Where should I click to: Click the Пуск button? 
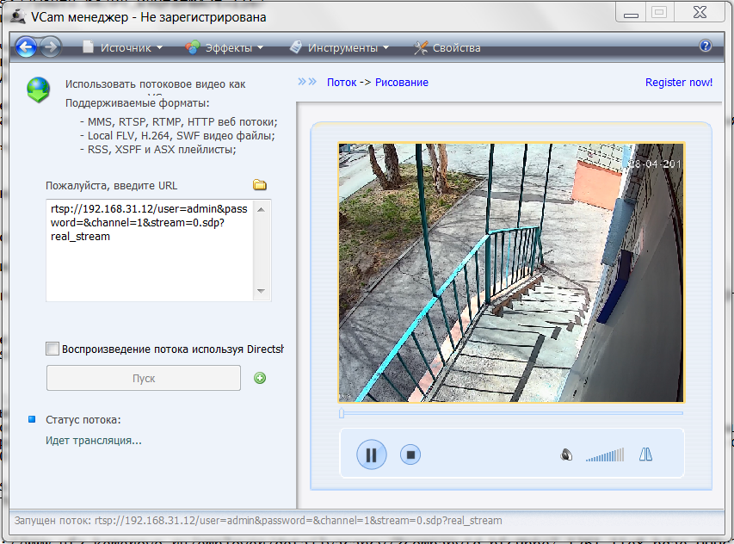pos(143,378)
